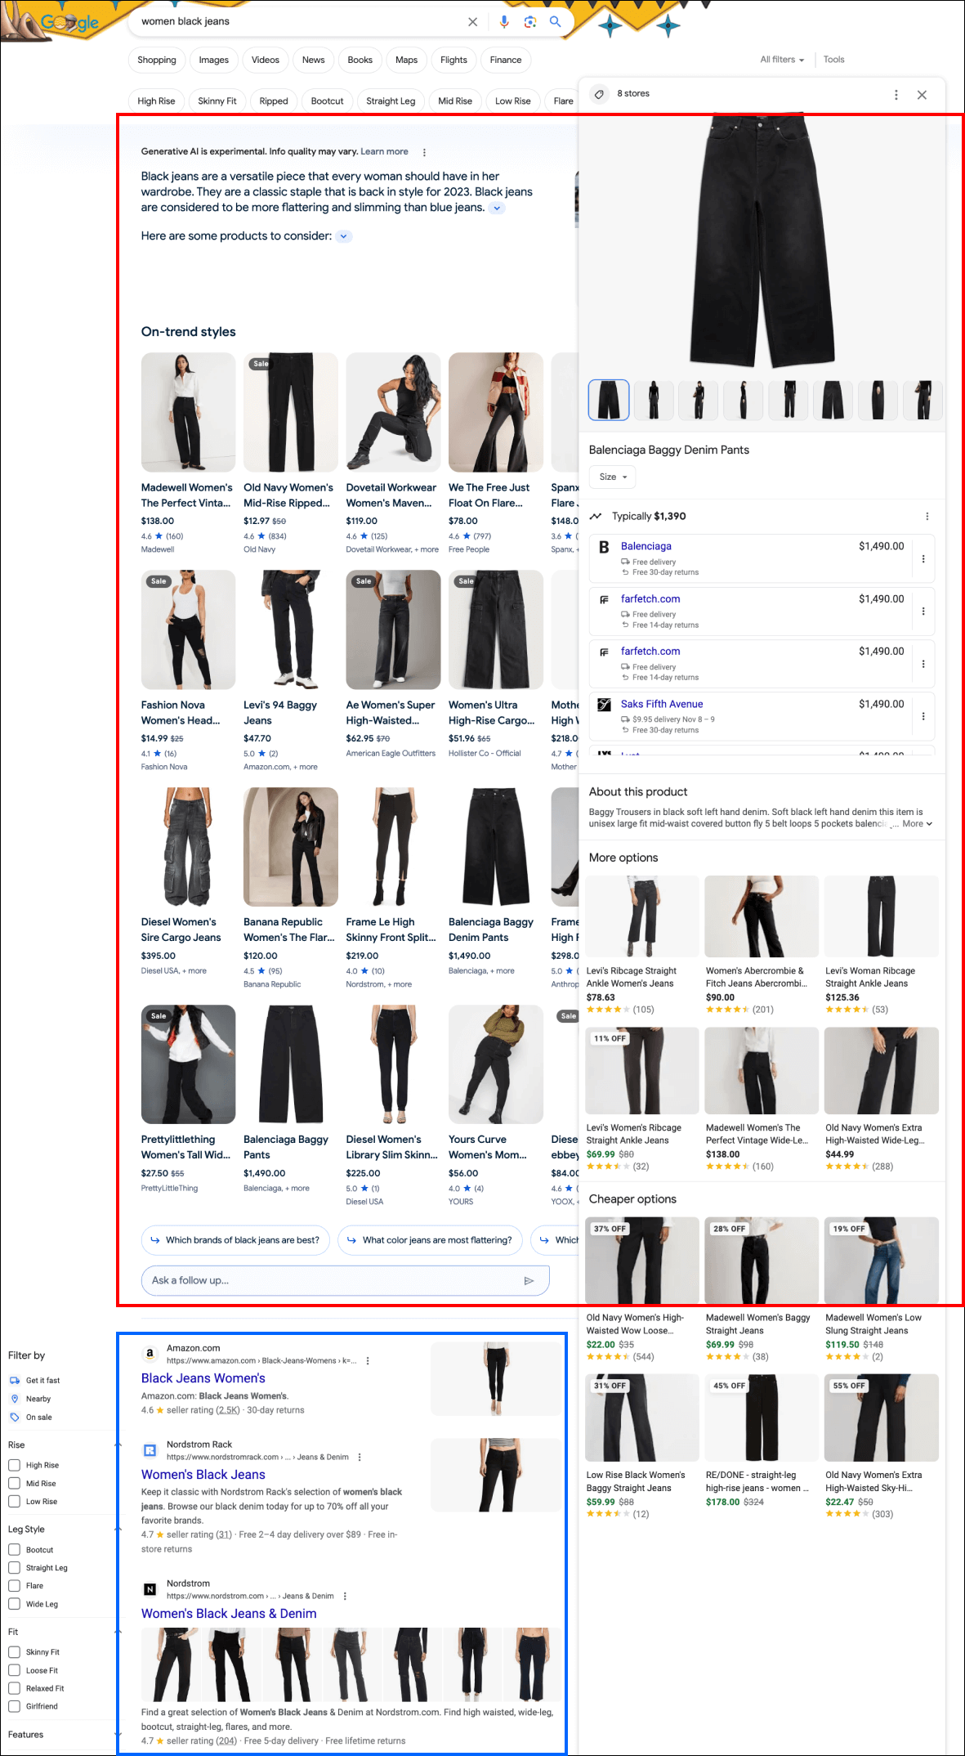Viewport: 965px width, 1756px height.
Task: Open three-dot menu beside Amazon.com result URL
Action: pyautogui.click(x=368, y=1361)
